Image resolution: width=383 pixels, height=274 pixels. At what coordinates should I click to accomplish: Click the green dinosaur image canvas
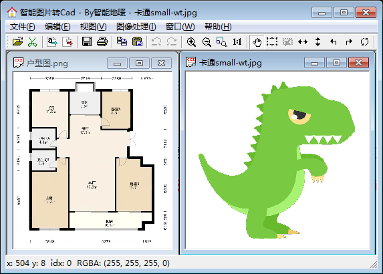[x=277, y=160]
